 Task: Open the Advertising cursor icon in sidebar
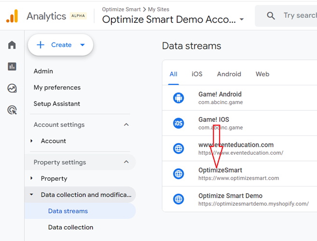coord(12,110)
